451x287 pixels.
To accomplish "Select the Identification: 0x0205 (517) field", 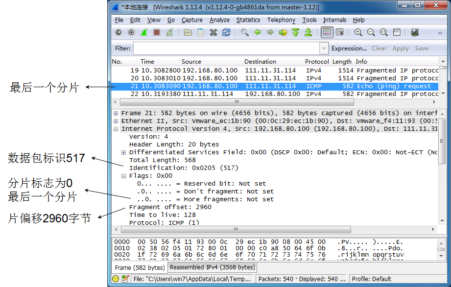I will [184, 168].
